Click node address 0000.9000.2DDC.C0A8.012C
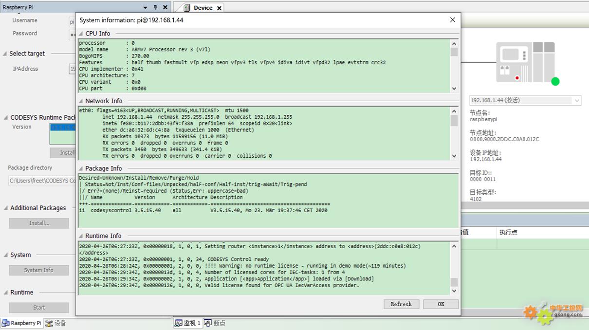 (x=504, y=139)
